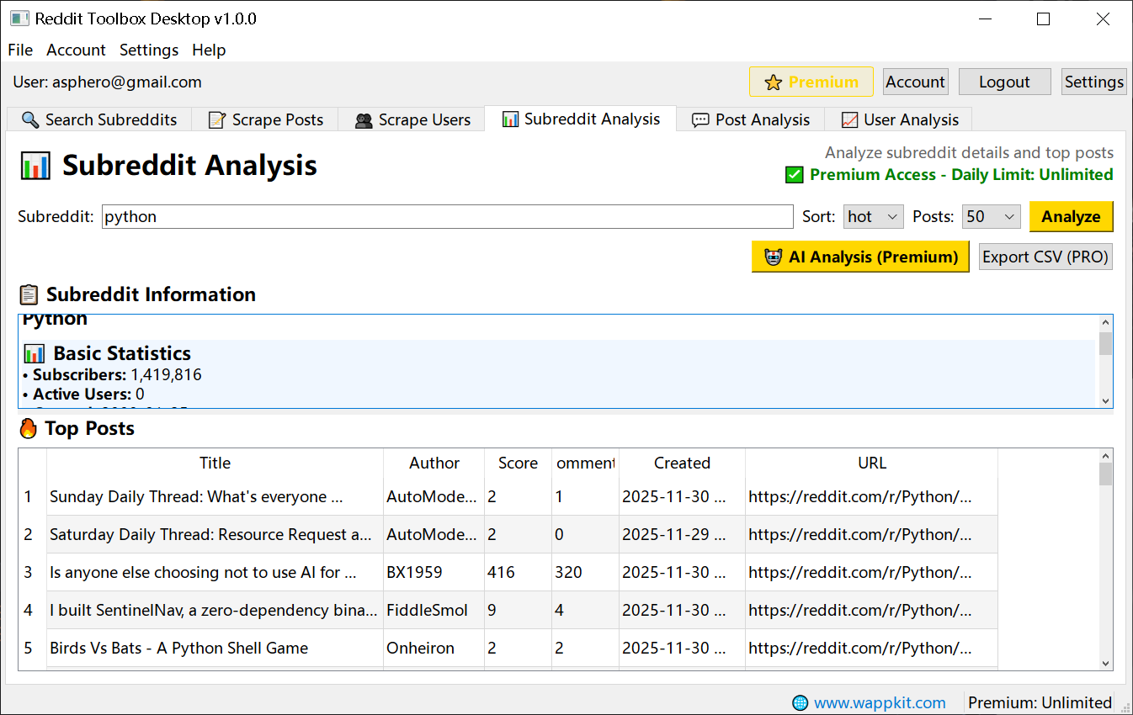The height and width of the screenshot is (715, 1133).
Task: Click the User: asphero@gmail.com label
Action: [x=107, y=82]
